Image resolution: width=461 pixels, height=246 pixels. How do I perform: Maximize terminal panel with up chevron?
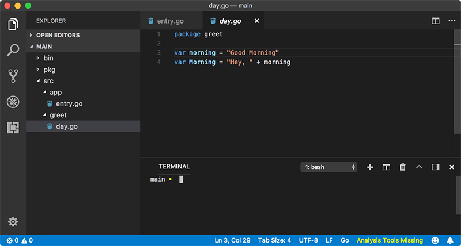tap(419, 167)
